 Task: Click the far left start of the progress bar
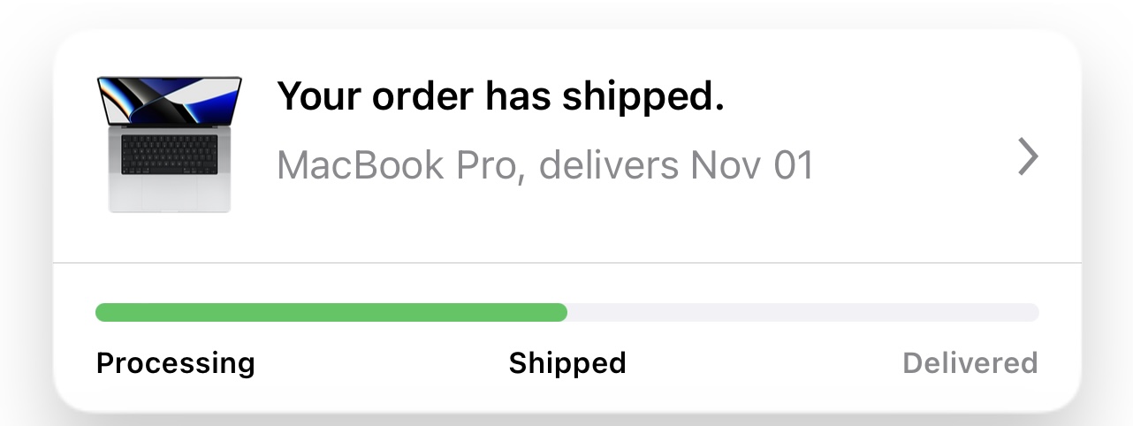coord(103,312)
